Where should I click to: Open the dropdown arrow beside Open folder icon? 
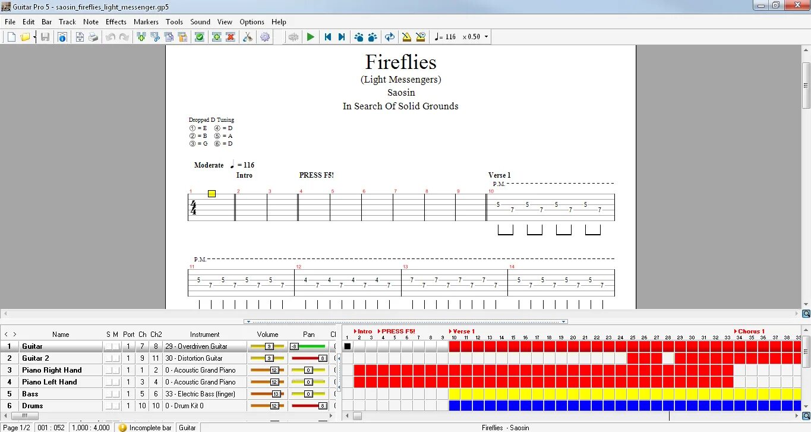point(34,37)
